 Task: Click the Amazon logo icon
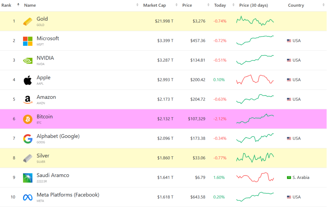coord(28,100)
